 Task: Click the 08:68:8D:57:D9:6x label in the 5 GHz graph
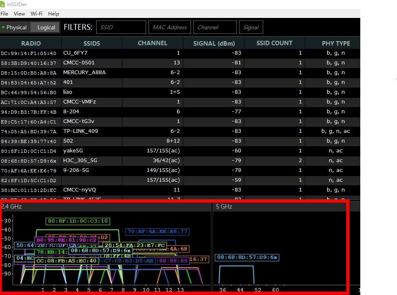point(247,258)
